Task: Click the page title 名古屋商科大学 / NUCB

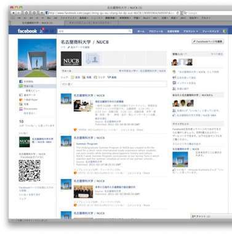Action: coord(84,42)
